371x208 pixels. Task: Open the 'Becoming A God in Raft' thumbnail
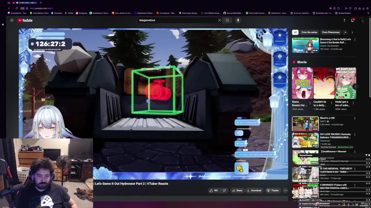tap(305, 45)
